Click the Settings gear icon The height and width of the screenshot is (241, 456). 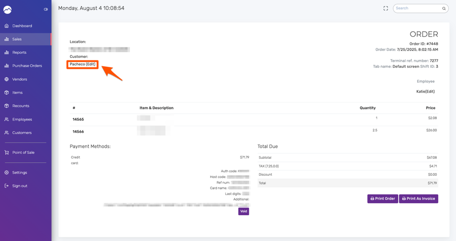(x=6, y=173)
